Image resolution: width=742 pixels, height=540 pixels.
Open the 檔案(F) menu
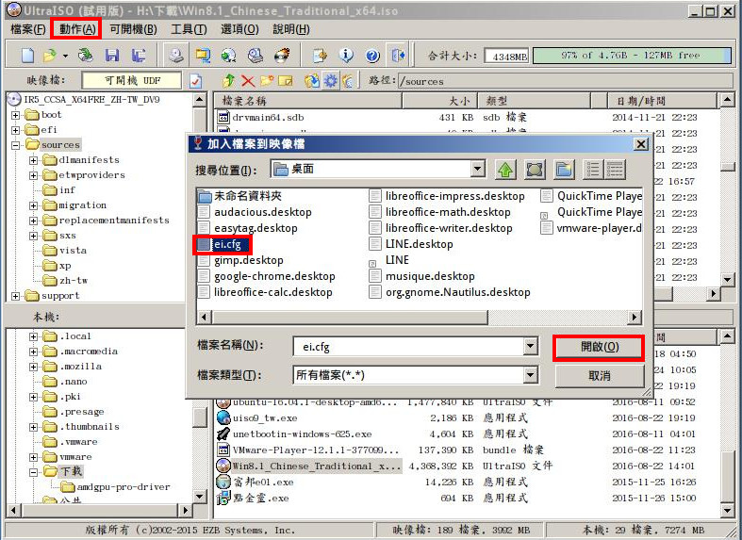pyautogui.click(x=28, y=29)
